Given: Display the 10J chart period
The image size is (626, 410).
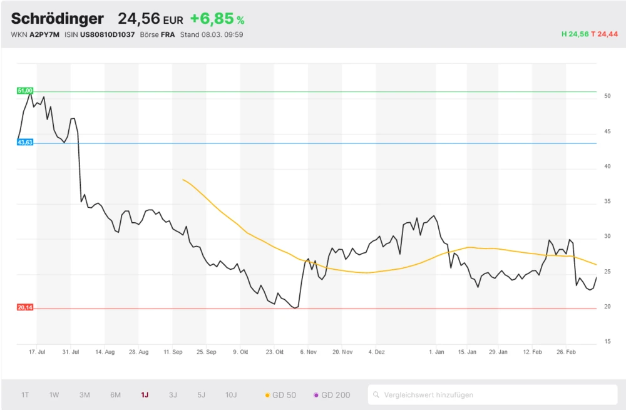Looking at the screenshot, I should coord(231,395).
